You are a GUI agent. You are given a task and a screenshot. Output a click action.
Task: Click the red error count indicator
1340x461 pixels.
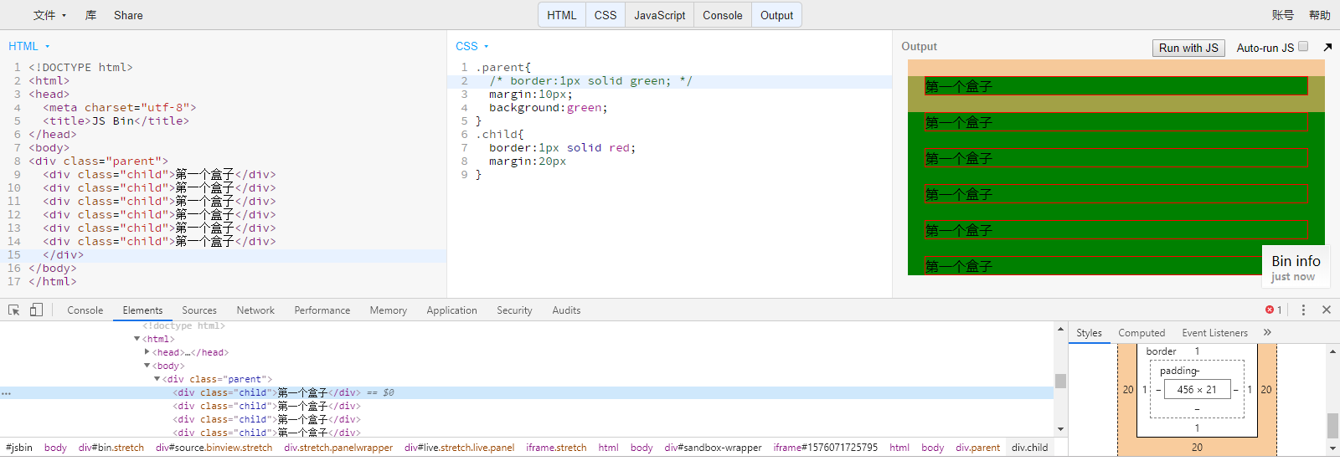pyautogui.click(x=1274, y=310)
